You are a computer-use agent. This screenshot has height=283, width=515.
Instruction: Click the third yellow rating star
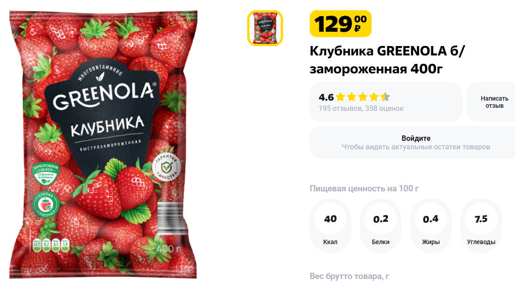pyautogui.click(x=363, y=97)
